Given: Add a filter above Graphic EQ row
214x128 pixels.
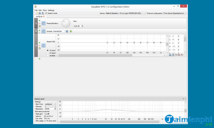Looking at the screenshot, I should [x=39, y=43].
